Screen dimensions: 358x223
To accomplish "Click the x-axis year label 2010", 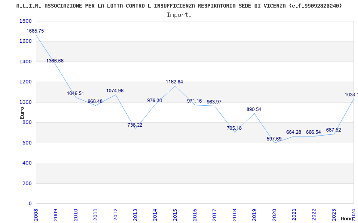I will coord(76,215).
